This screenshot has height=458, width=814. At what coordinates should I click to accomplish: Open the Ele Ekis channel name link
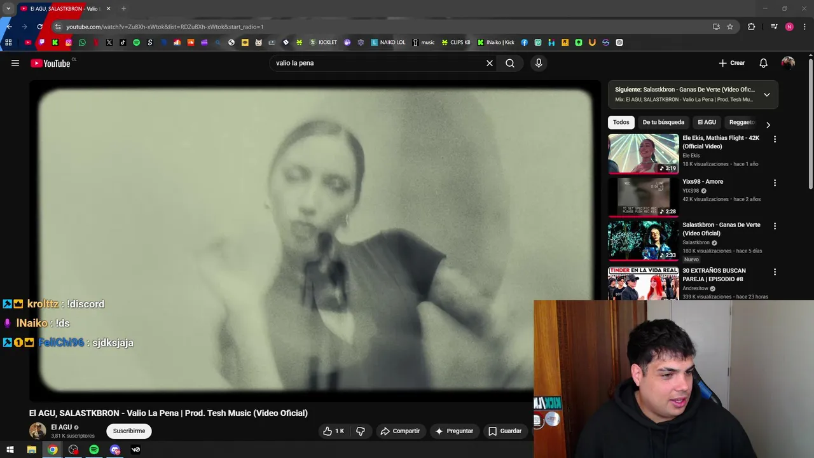click(x=691, y=155)
